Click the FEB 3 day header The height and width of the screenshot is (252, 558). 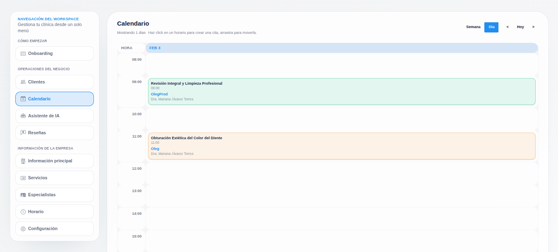tap(342, 48)
